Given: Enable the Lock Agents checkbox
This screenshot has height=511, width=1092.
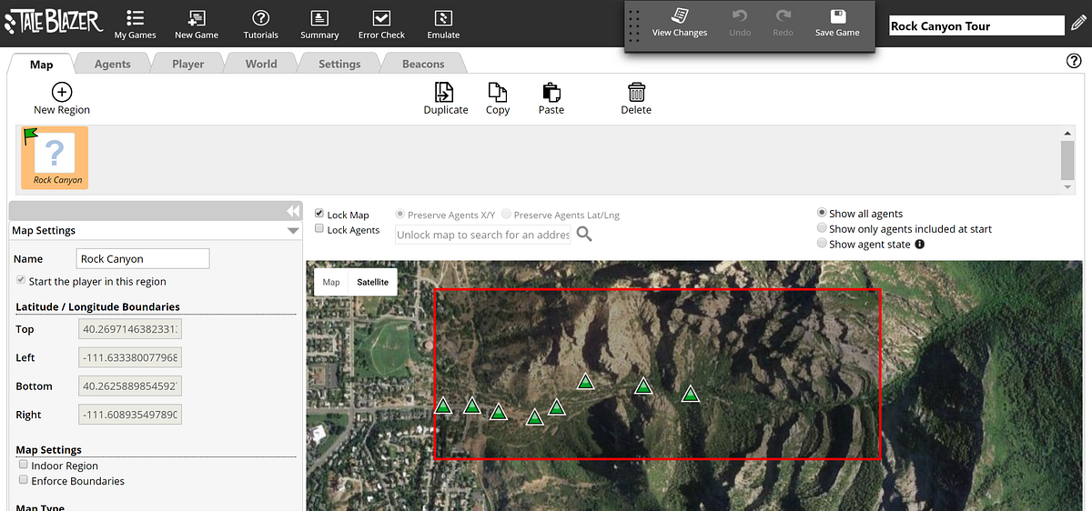Looking at the screenshot, I should click(x=319, y=229).
